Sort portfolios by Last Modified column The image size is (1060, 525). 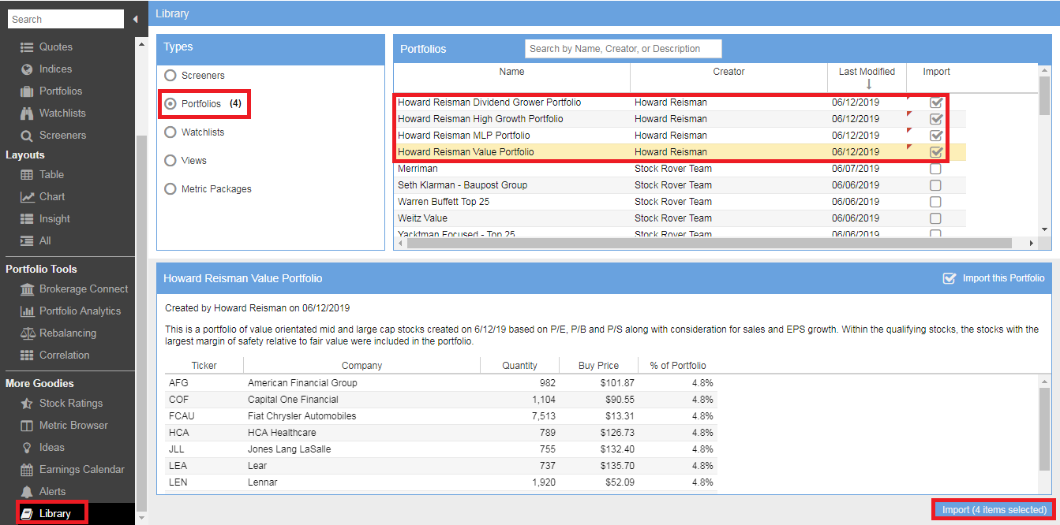pos(867,76)
